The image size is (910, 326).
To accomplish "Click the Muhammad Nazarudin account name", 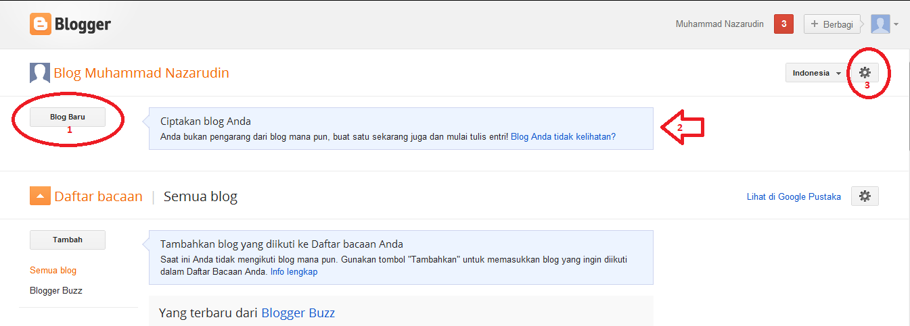I will (x=720, y=24).
